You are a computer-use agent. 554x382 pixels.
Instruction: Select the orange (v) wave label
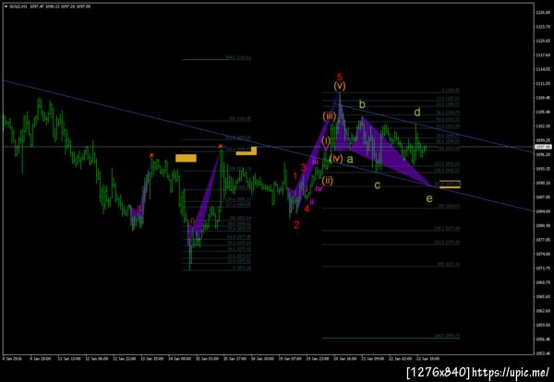340,86
